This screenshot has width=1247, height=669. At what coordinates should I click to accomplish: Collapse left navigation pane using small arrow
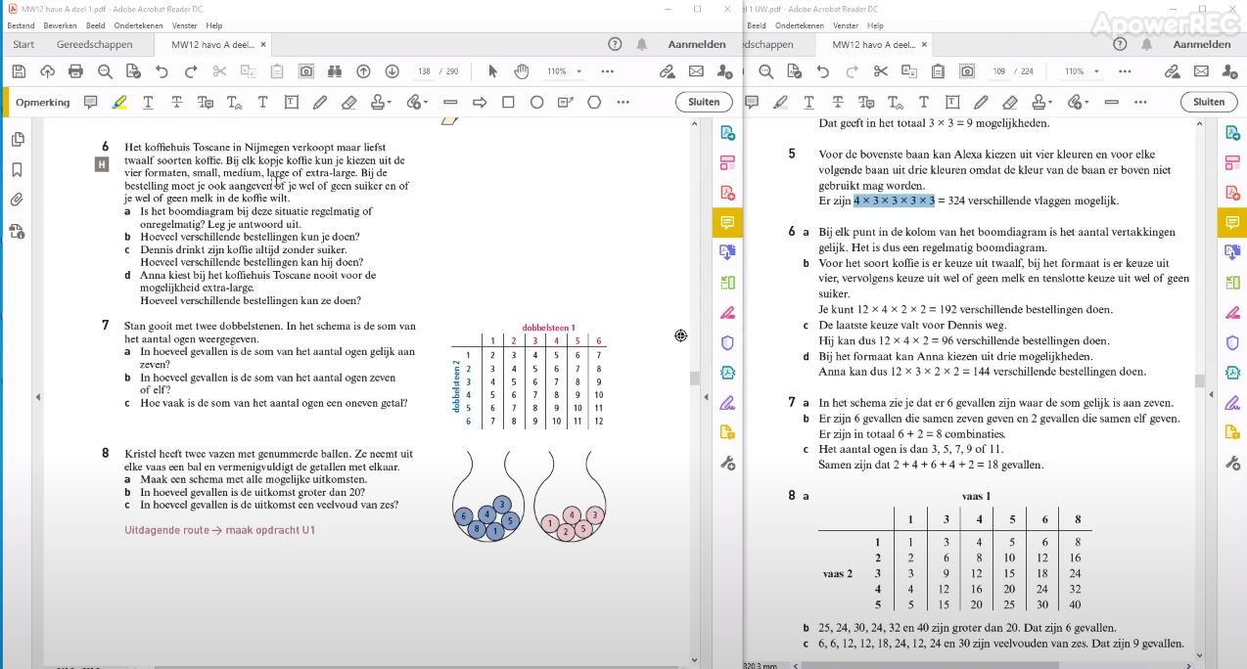tap(38, 396)
